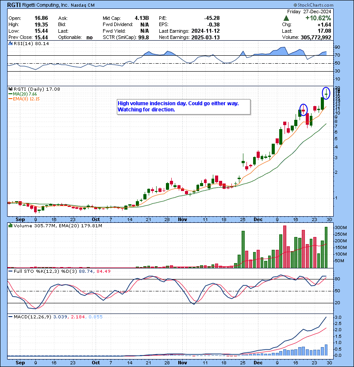Image resolution: width=354 pixels, height=367 pixels.
Task: Click the green up-triangle change indicator
Action: (286, 18)
